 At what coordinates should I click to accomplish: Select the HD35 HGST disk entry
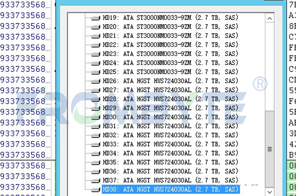pyautogui.click(x=170, y=162)
